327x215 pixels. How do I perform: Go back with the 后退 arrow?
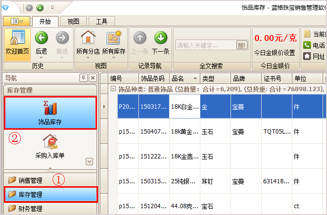pos(41,38)
